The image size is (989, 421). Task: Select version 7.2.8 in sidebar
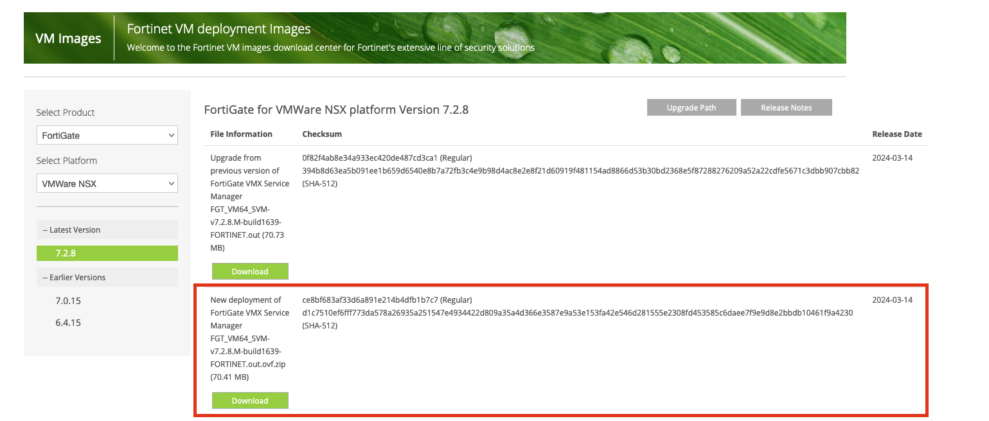pyautogui.click(x=107, y=253)
